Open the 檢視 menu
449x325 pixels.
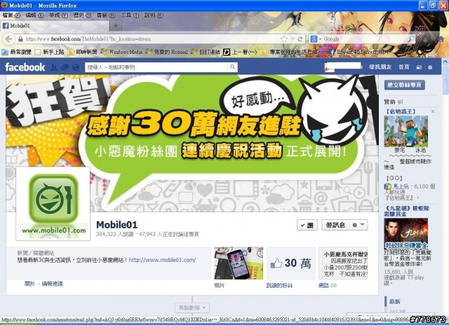click(x=58, y=15)
